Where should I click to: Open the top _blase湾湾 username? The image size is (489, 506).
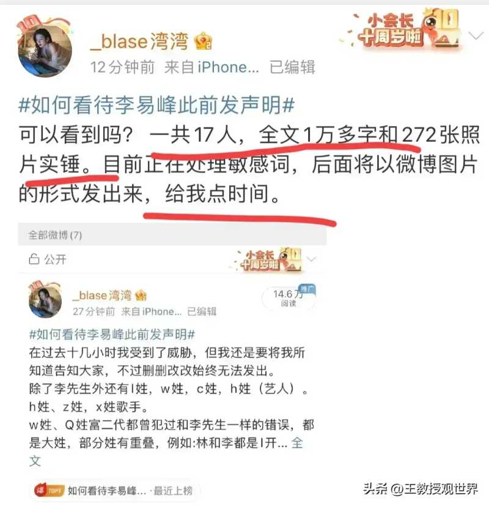click(139, 42)
